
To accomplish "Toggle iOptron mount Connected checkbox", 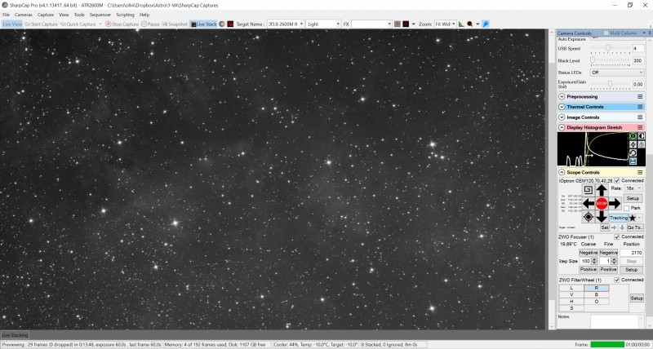I will point(617,180).
